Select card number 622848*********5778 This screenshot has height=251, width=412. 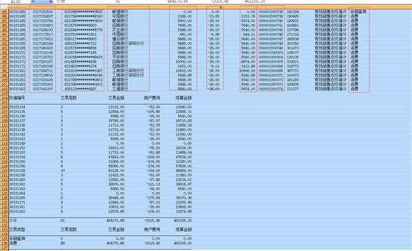click(83, 30)
